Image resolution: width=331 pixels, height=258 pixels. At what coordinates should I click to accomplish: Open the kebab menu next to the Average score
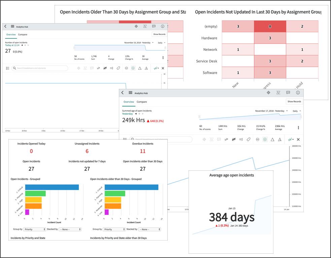click(298, 127)
